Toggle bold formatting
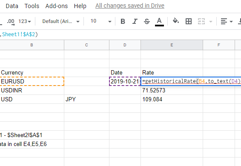Screen dimensions: 241x166 tap(123, 21)
